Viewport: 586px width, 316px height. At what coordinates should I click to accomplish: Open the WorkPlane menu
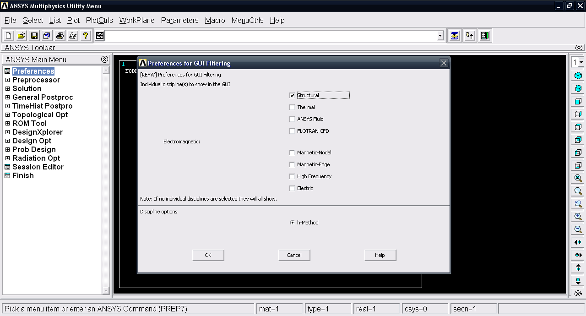137,20
